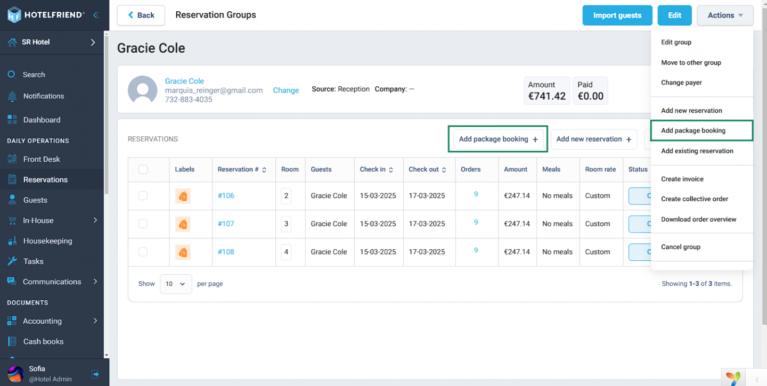Click the orange label icon on reservation #106

tap(183, 196)
